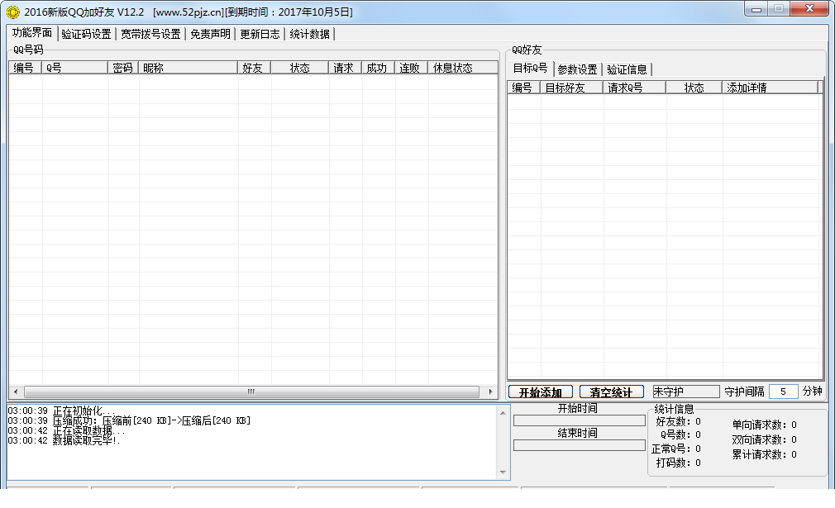
Task: Click the log line 压缩成功
Action: click(129, 420)
